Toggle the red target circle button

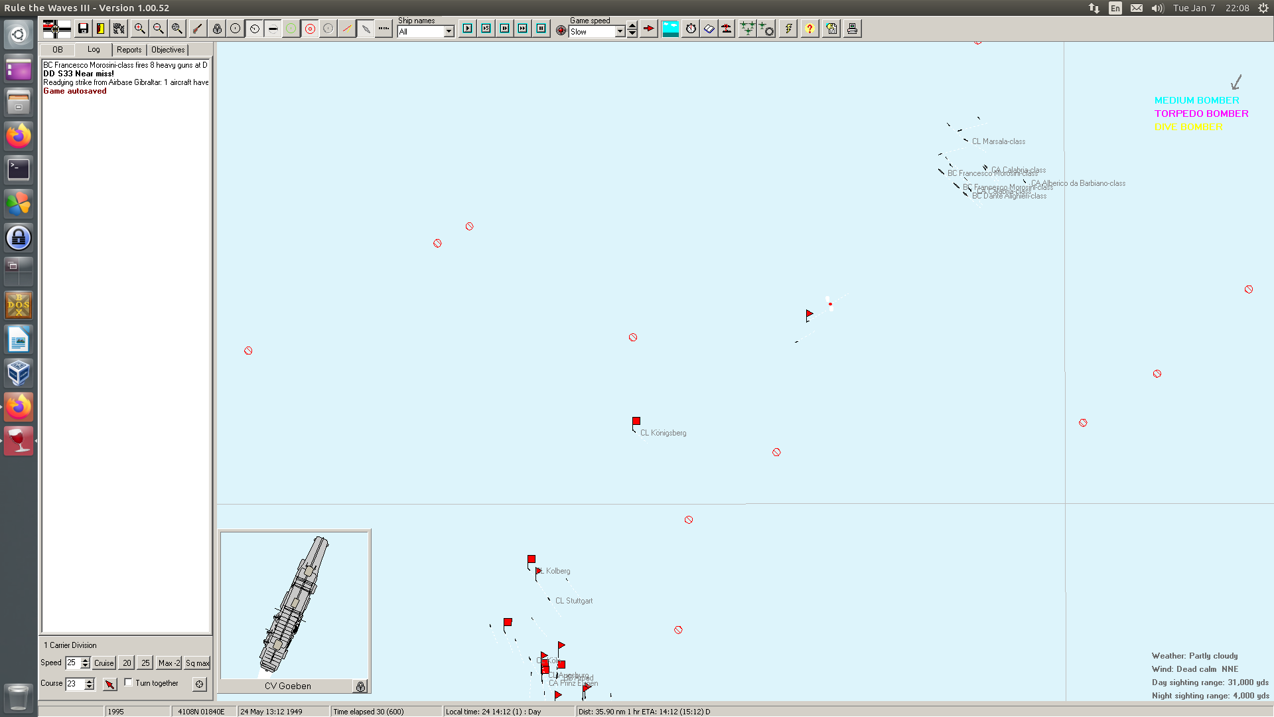(310, 29)
